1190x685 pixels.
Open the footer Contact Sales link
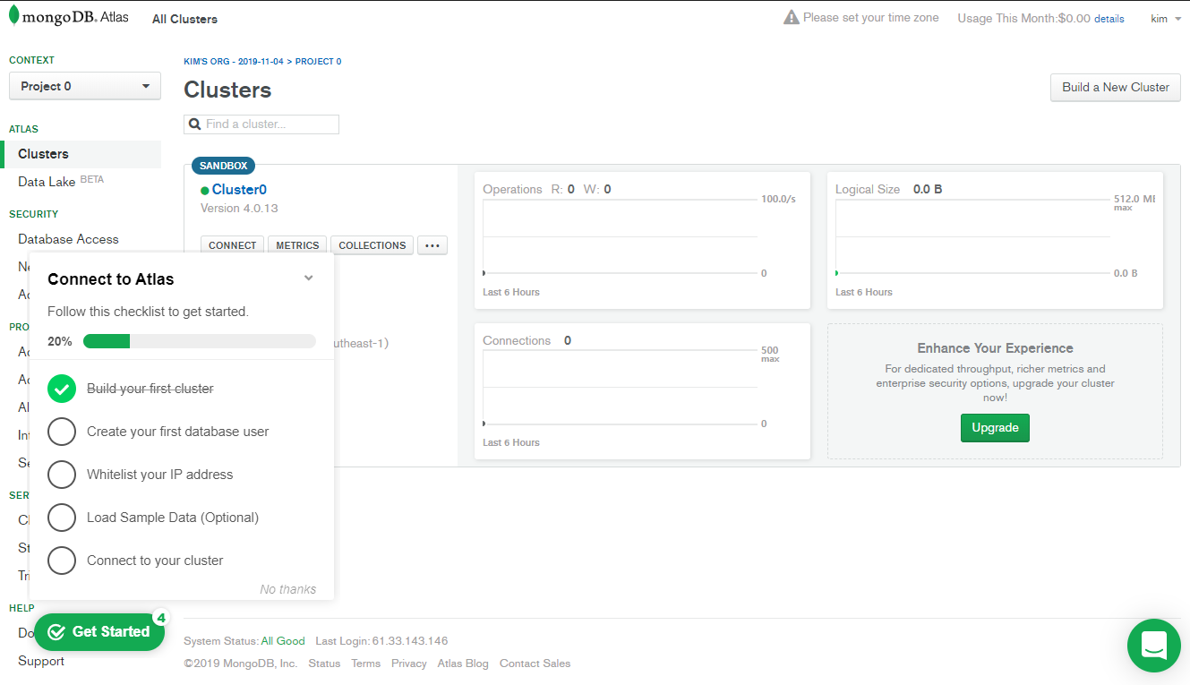click(x=535, y=664)
